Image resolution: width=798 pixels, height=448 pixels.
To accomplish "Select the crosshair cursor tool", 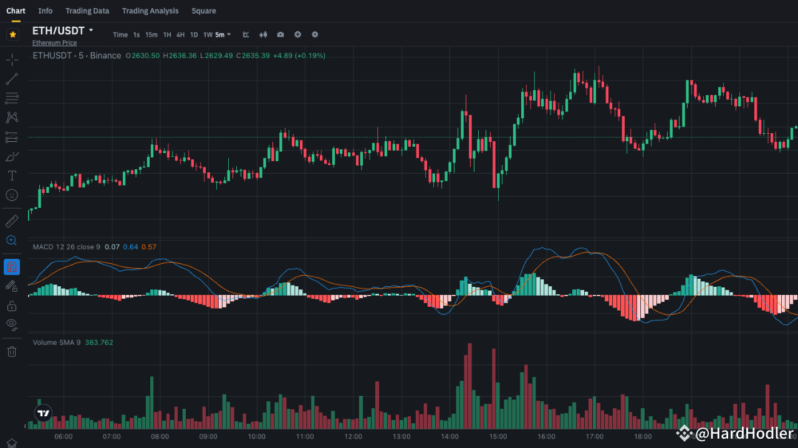I will 11,59.
